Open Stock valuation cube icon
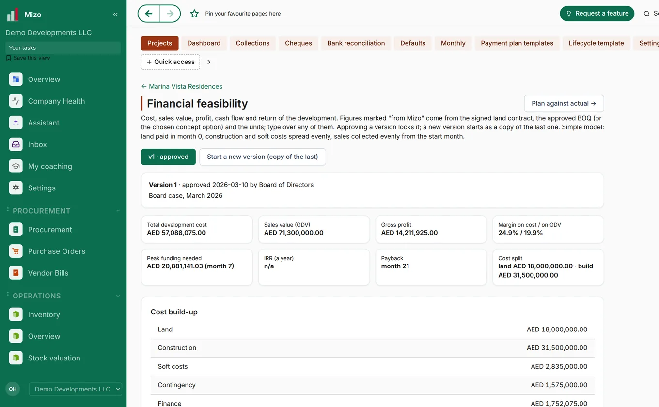The image size is (659, 407). click(16, 358)
